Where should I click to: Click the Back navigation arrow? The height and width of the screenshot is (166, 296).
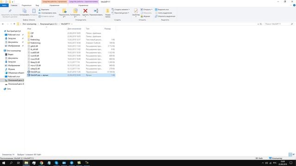point(3,24)
